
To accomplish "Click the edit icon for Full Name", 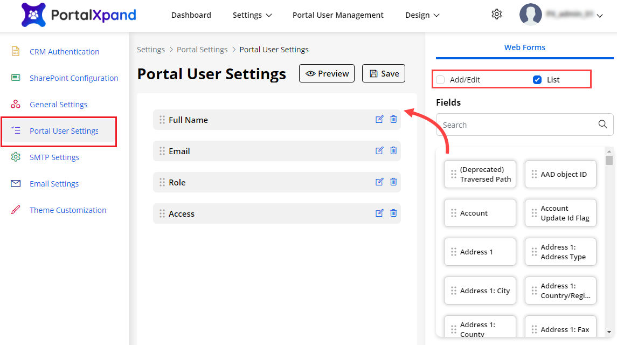I will point(379,120).
